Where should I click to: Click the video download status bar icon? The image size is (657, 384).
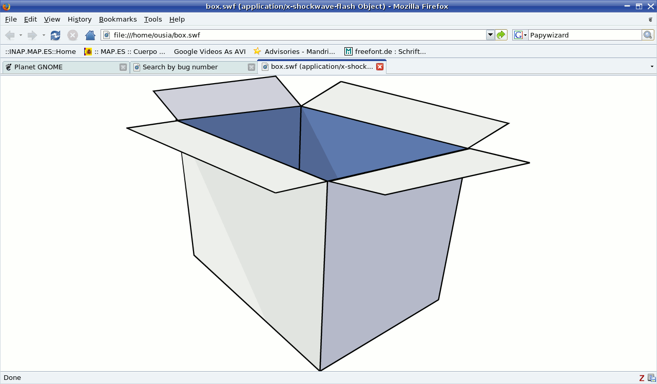click(651, 378)
